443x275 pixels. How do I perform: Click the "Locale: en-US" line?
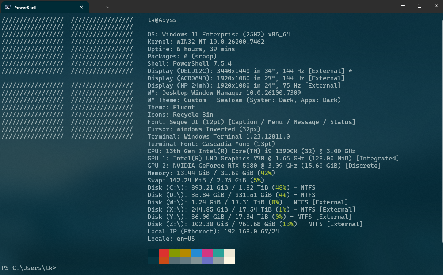(171, 239)
